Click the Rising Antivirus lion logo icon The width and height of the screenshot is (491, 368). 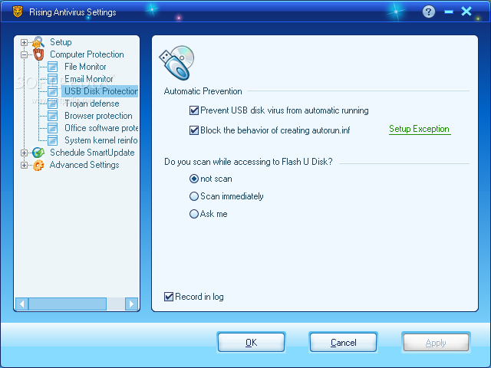coord(18,12)
